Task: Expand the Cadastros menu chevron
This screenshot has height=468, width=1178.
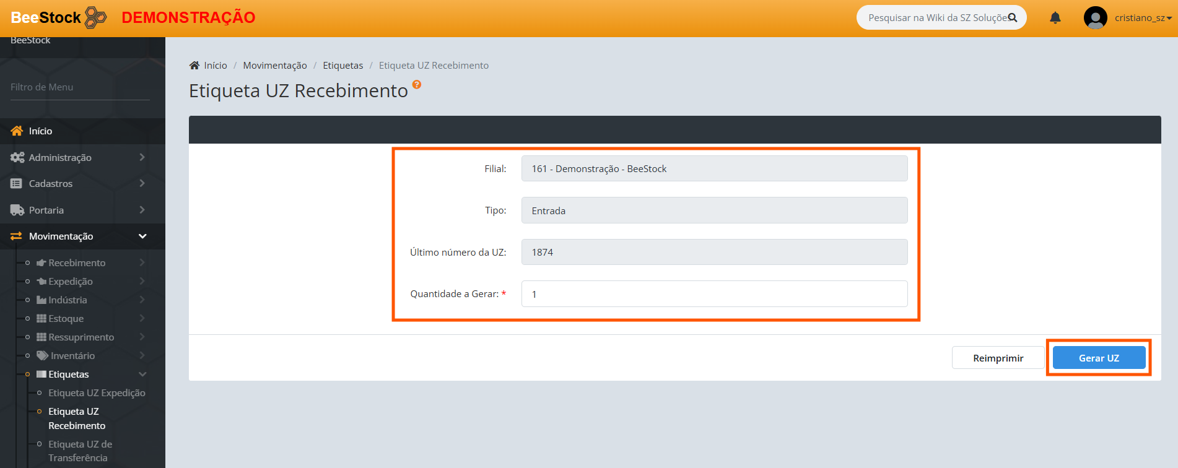Action: click(x=142, y=183)
